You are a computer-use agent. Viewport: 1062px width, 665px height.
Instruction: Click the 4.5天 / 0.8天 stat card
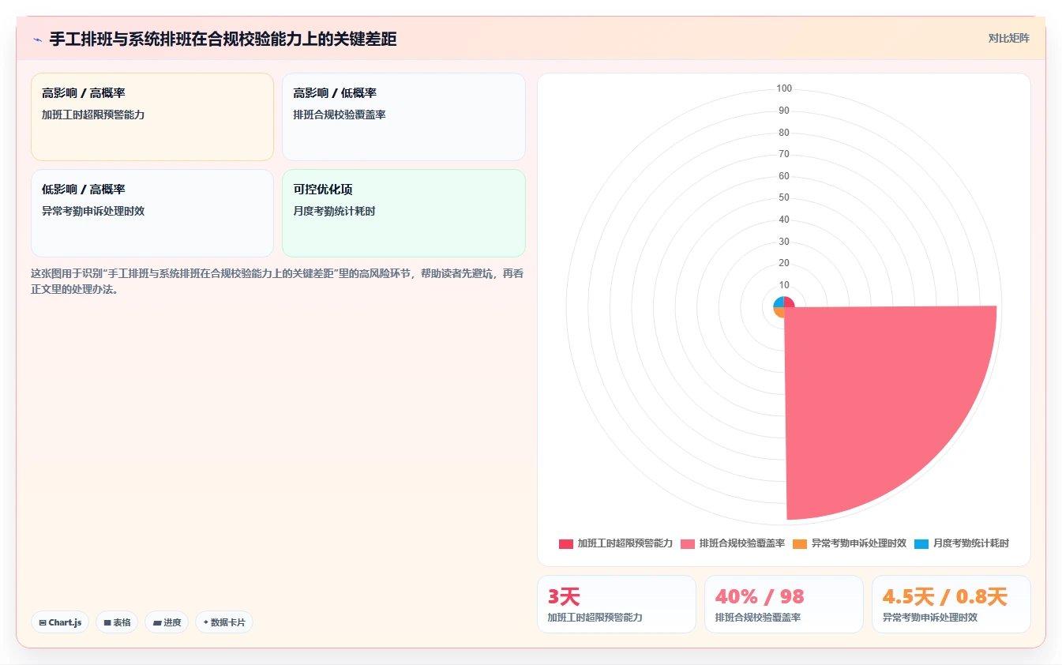tap(951, 604)
